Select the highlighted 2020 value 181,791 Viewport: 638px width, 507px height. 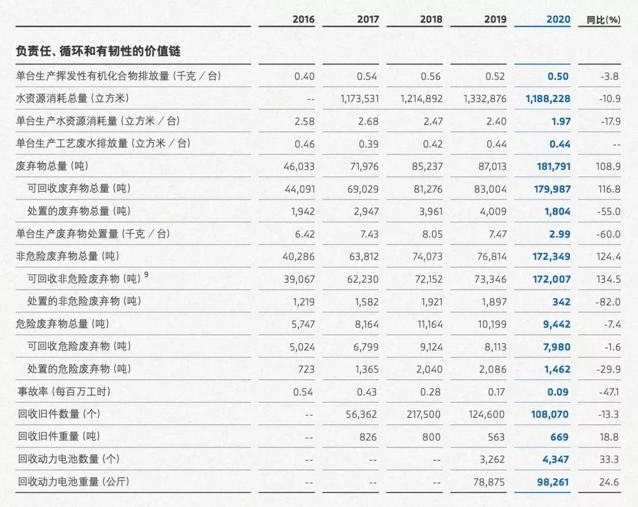[x=554, y=166]
